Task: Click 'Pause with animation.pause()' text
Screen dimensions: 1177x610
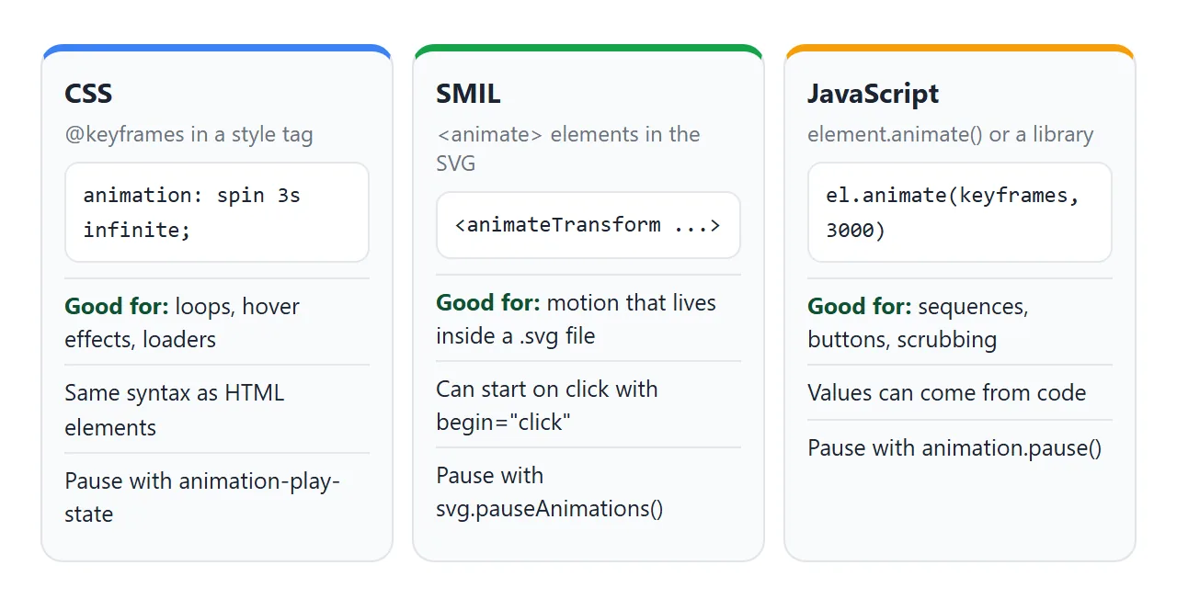Action: (x=954, y=448)
